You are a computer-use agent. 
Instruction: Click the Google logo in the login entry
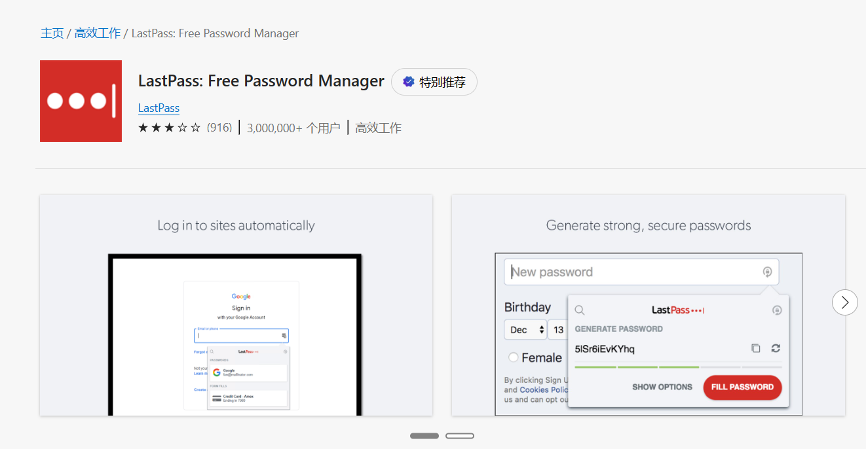click(216, 372)
